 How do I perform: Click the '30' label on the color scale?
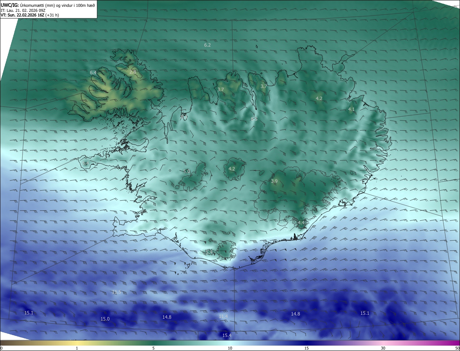(x=383, y=348)
